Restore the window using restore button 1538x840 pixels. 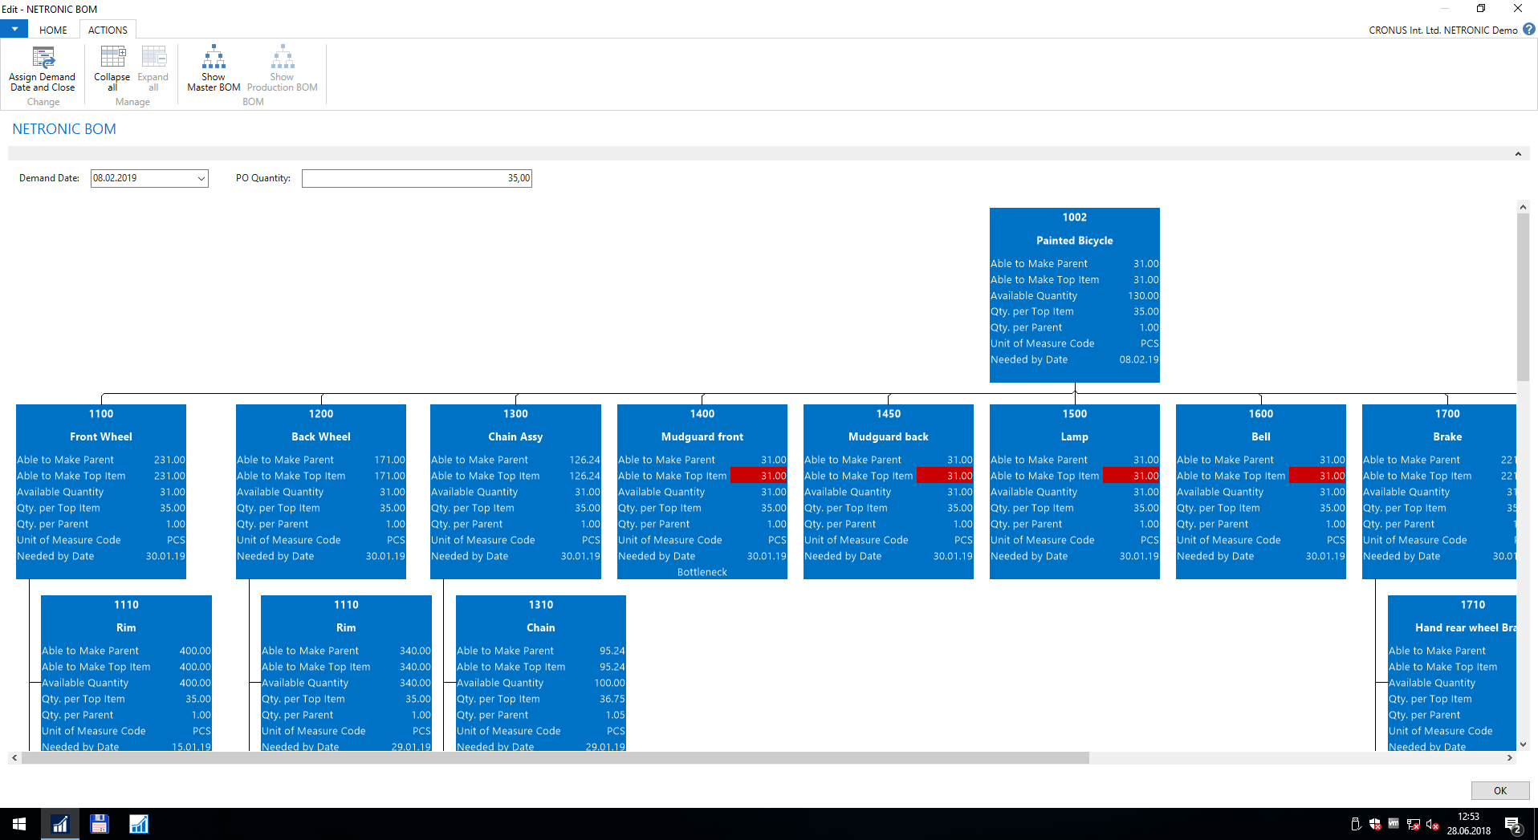point(1480,9)
